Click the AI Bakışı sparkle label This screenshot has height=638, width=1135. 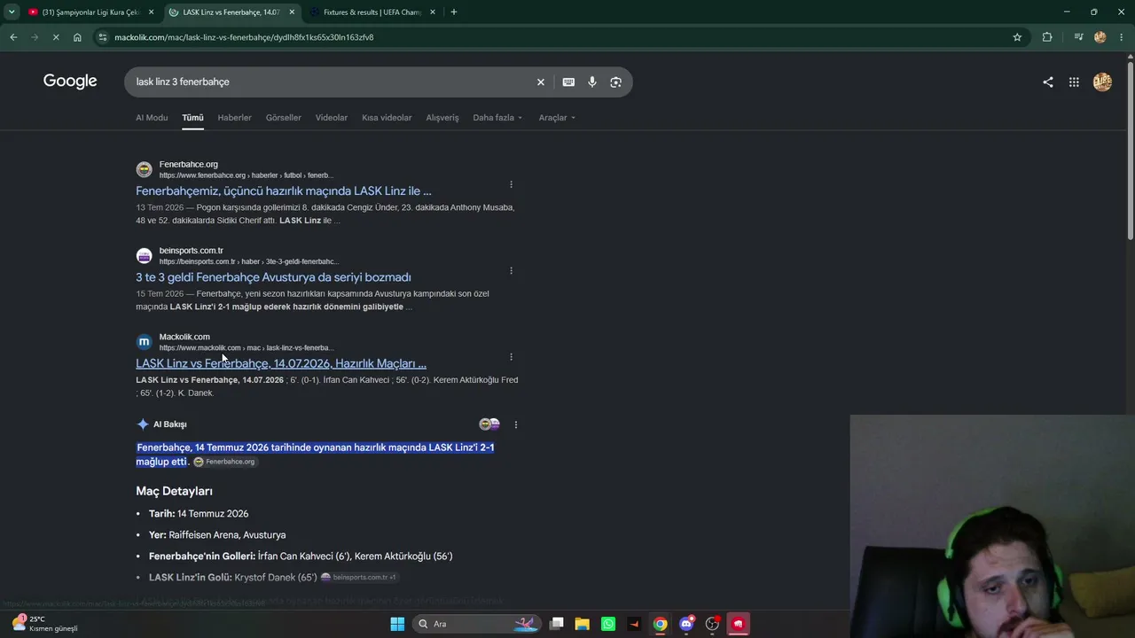click(x=161, y=424)
